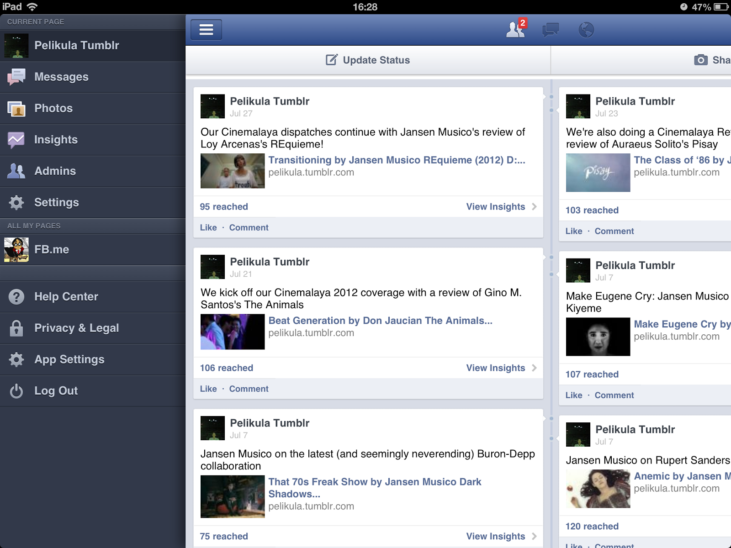The image size is (731, 548).
Task: Tap '103 reached' stat
Action: click(x=592, y=210)
